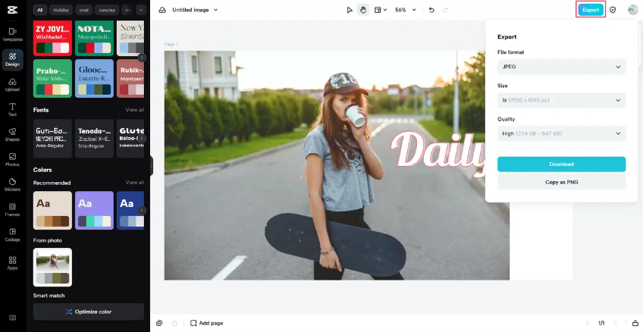Click the Export button
Viewport: 643px width, 332px height.
(591, 10)
